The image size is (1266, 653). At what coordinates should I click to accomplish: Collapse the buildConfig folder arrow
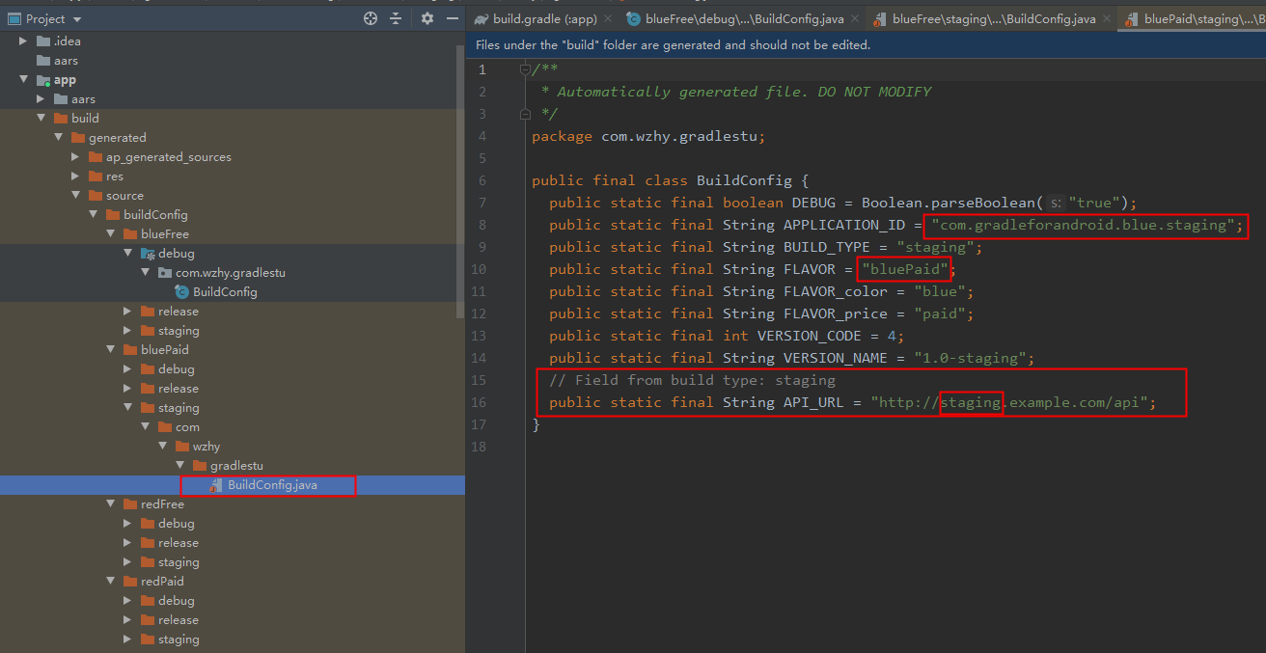94,214
